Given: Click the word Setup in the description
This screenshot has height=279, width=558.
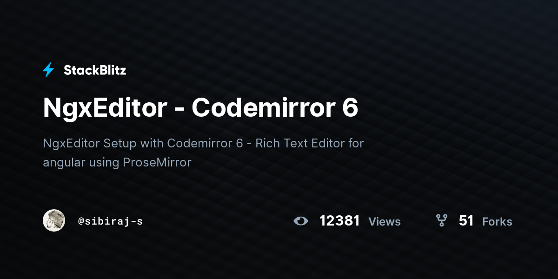Looking at the screenshot, I should coord(119,143).
